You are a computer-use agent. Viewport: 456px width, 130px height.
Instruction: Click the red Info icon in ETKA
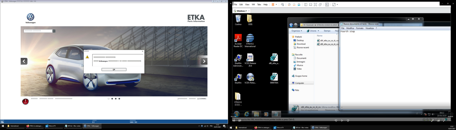25,101
